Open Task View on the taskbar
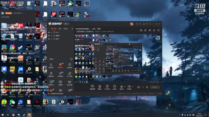This screenshot has width=209, height=117. (x=8, y=115)
